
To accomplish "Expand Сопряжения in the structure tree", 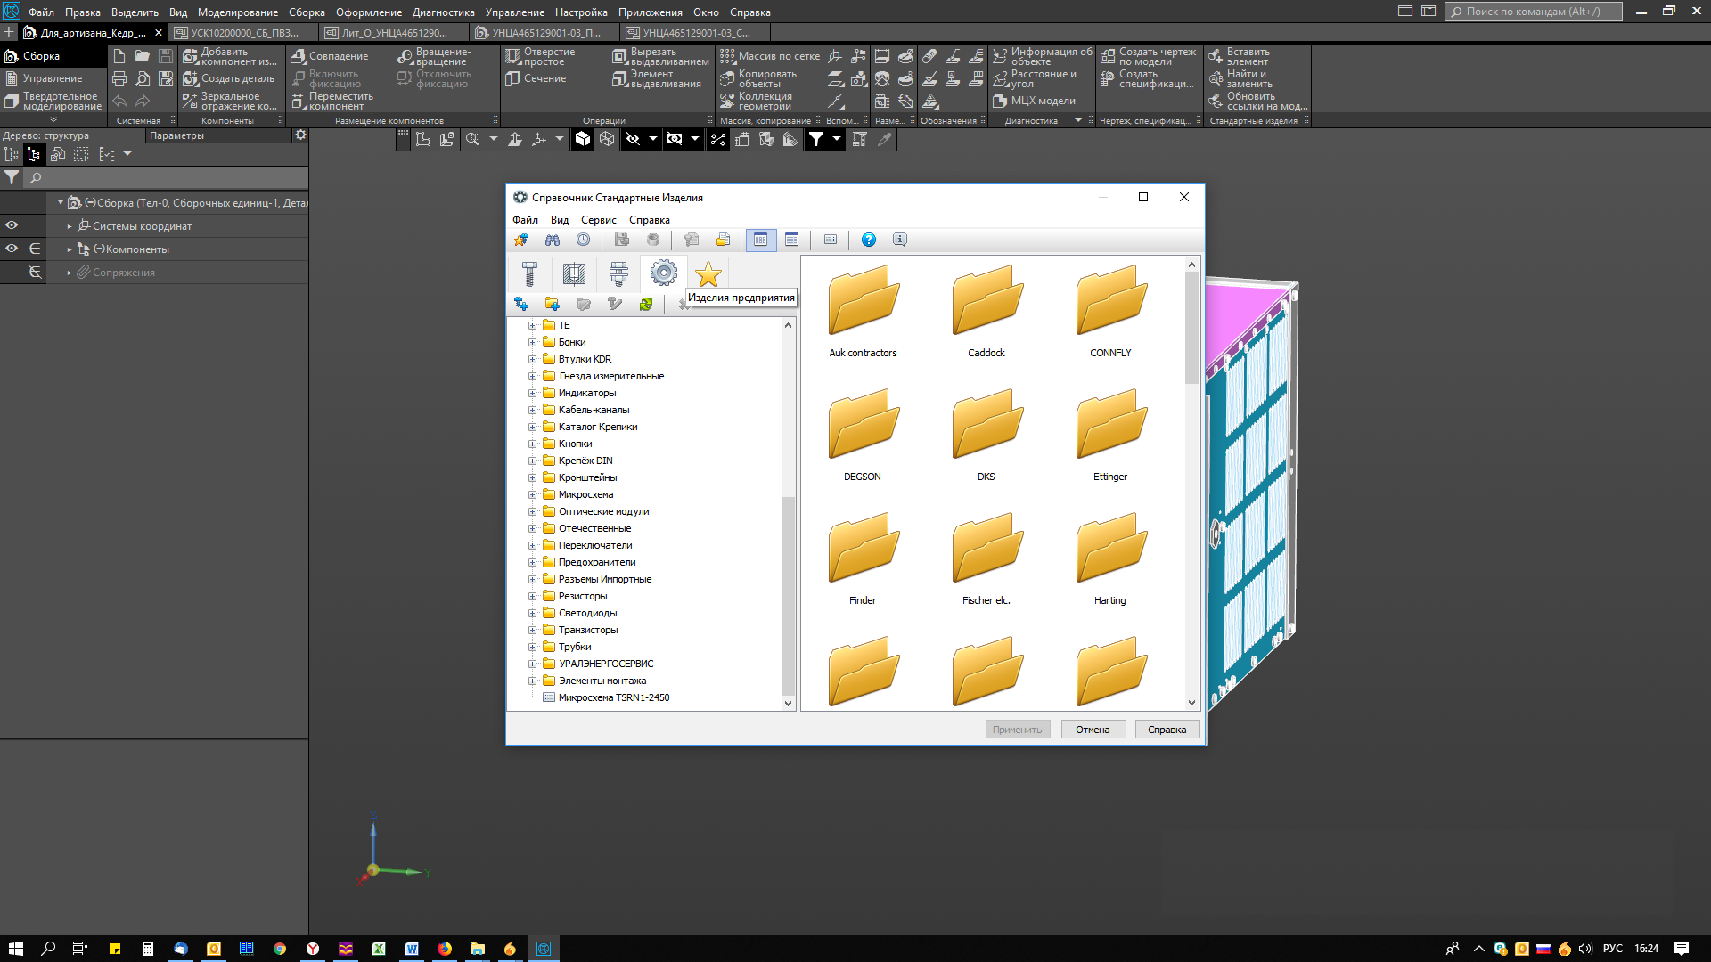I will tap(70, 273).
